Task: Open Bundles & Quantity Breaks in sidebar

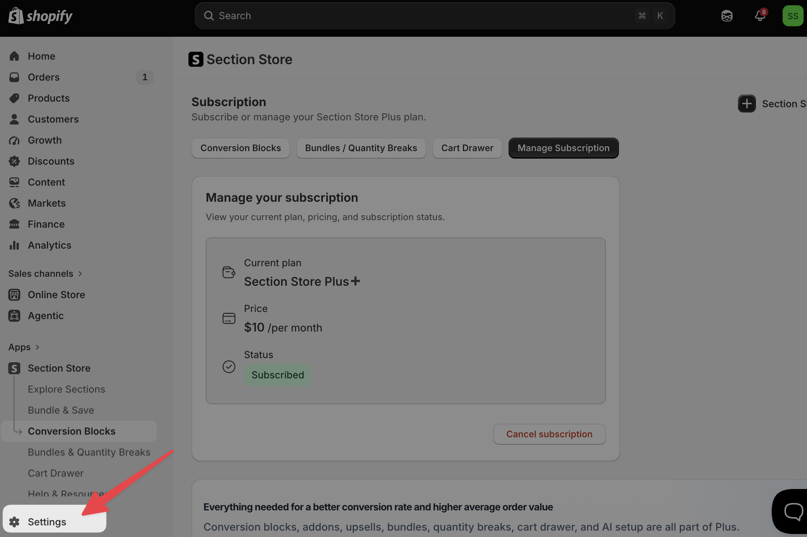Action: [89, 452]
